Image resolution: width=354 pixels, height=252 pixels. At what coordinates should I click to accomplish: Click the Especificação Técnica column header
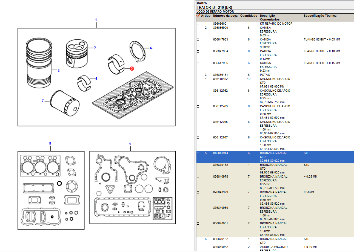click(320, 16)
